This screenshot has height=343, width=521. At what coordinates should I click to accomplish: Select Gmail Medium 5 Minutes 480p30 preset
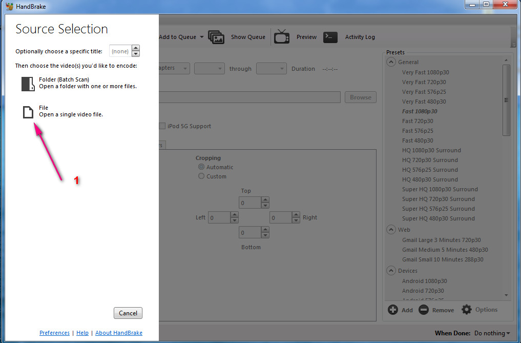click(445, 250)
